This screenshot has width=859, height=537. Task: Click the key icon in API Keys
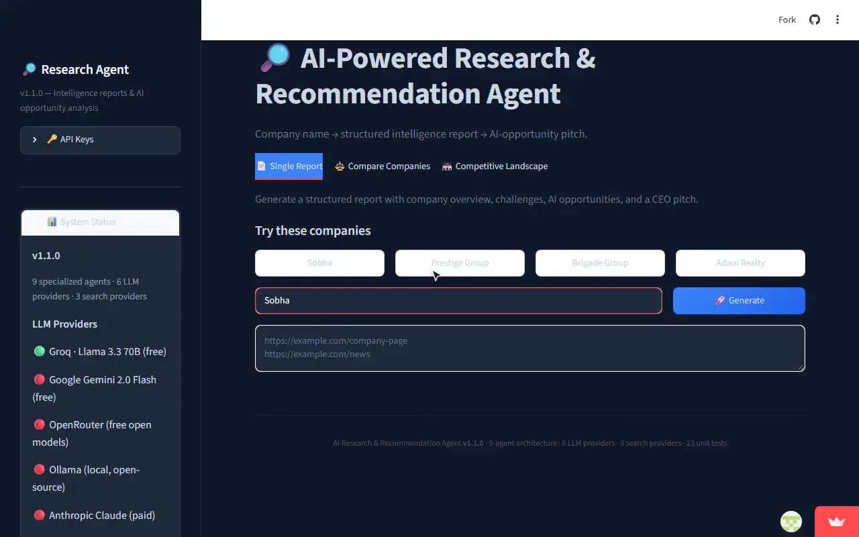pos(52,140)
